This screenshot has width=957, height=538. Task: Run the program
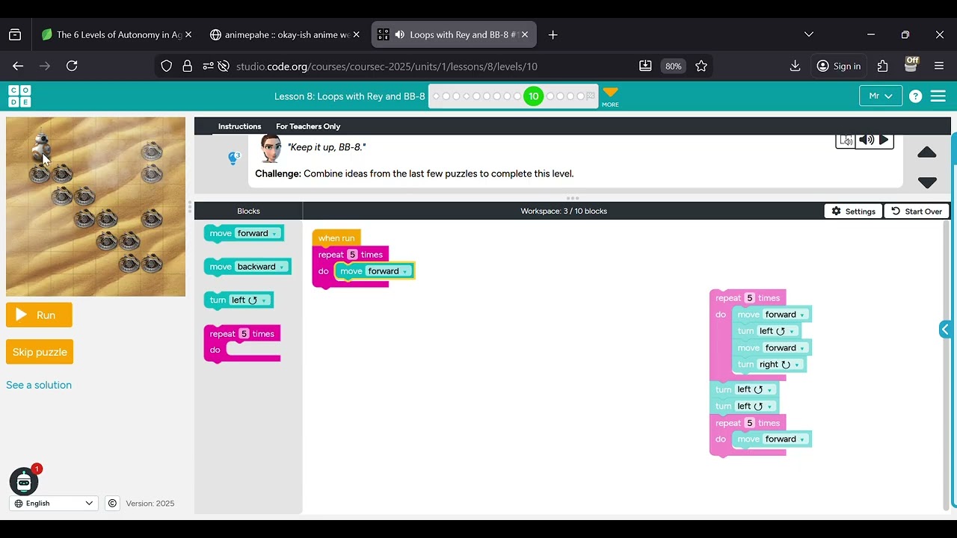click(39, 315)
